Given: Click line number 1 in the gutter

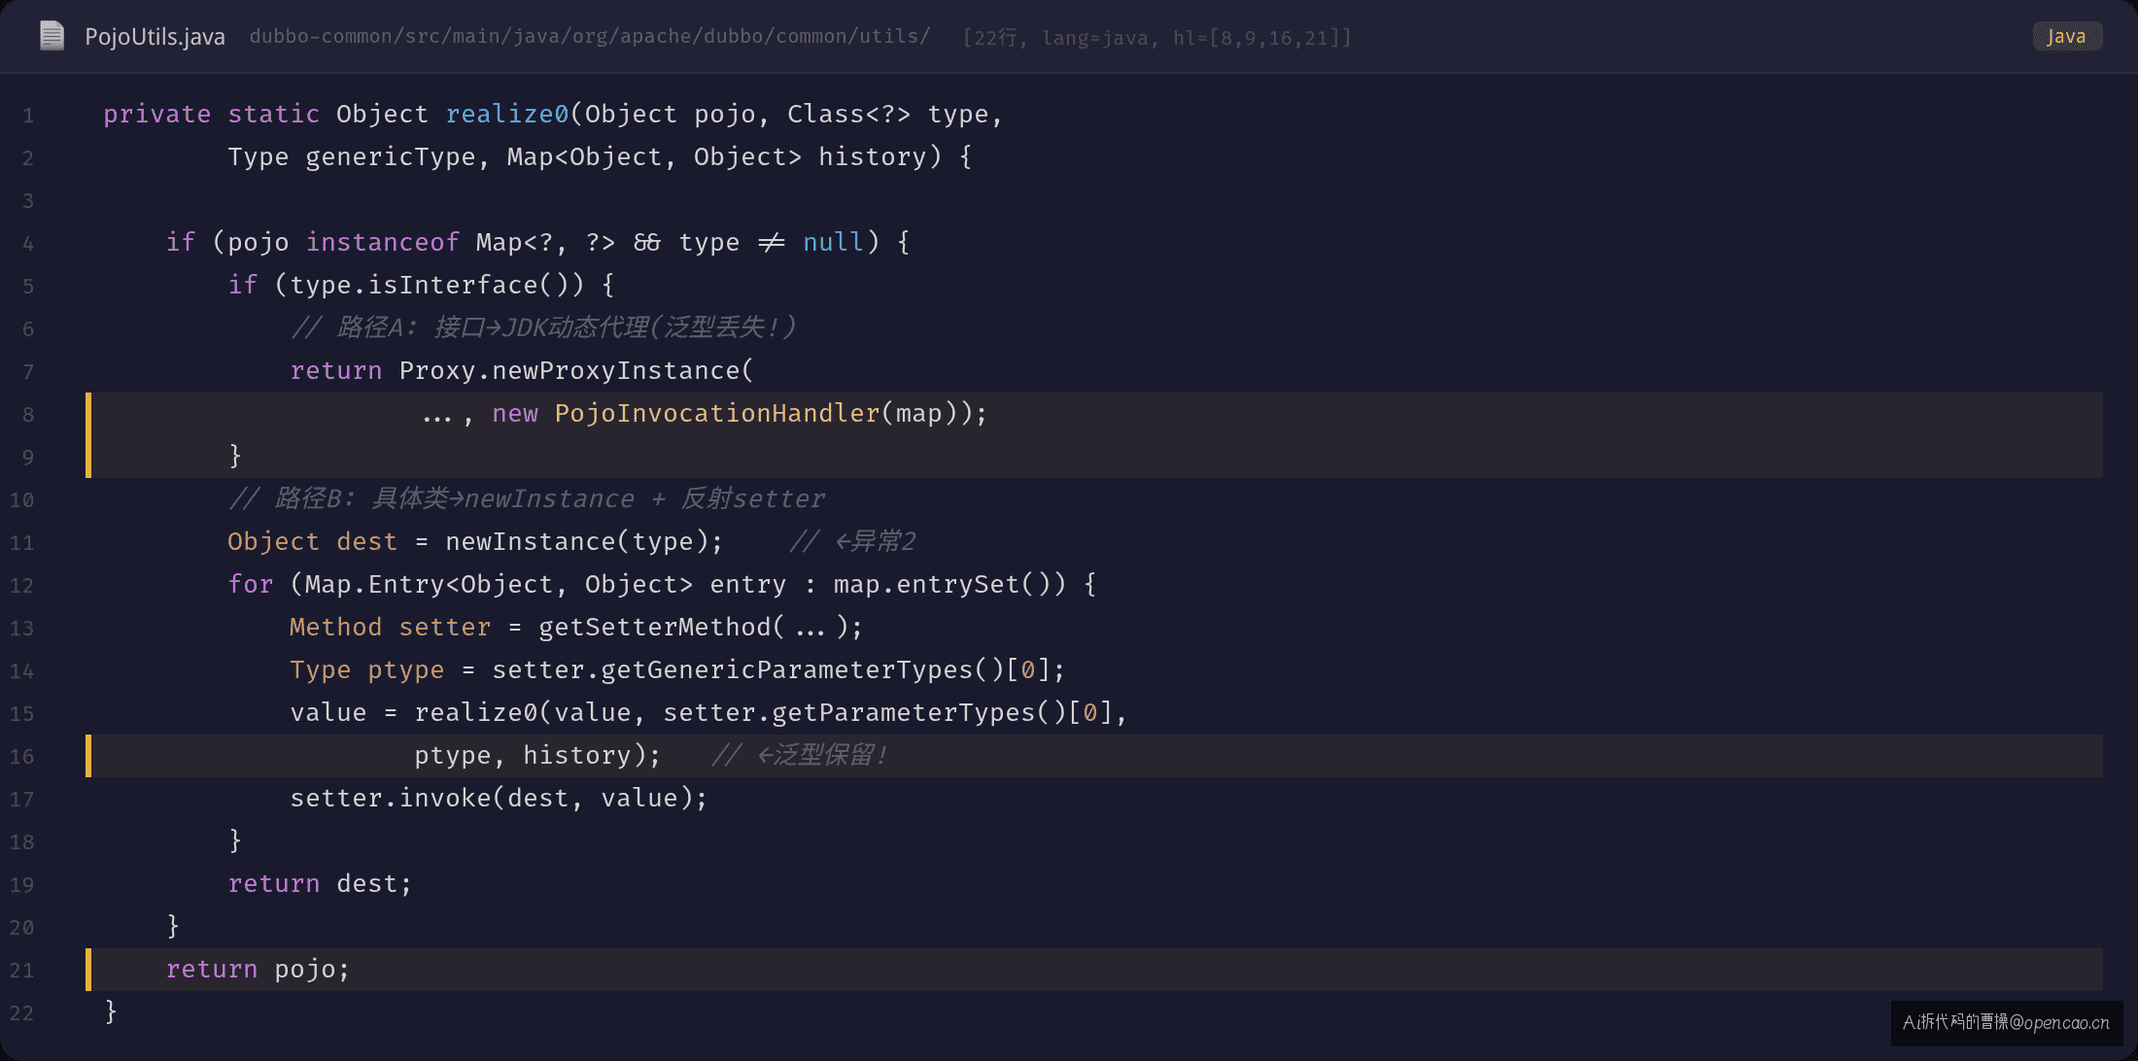Looking at the screenshot, I should [28, 116].
